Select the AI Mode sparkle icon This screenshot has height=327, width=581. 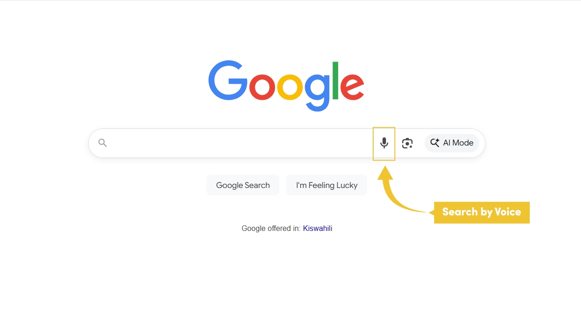pos(434,143)
